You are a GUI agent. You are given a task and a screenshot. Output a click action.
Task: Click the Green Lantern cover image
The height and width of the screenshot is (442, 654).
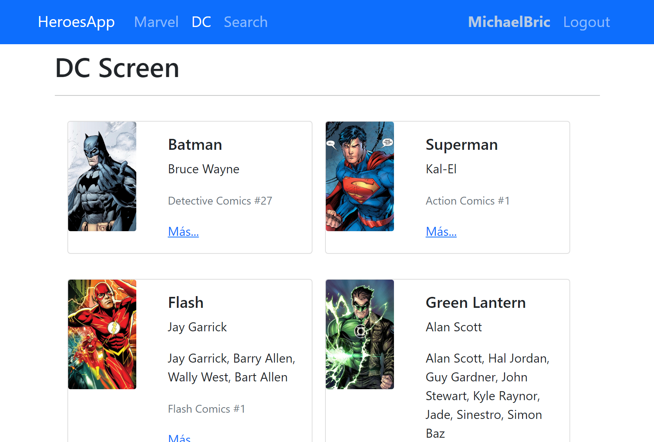point(360,334)
